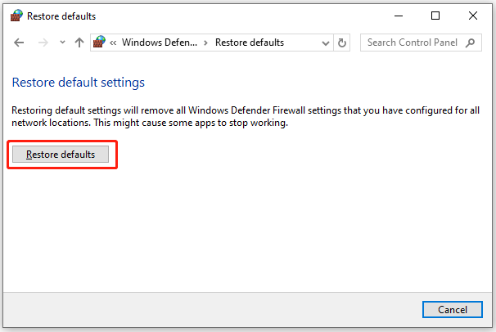The height and width of the screenshot is (332, 496).
Task: Open Windows Defen... breadcrumb
Action: pos(160,43)
